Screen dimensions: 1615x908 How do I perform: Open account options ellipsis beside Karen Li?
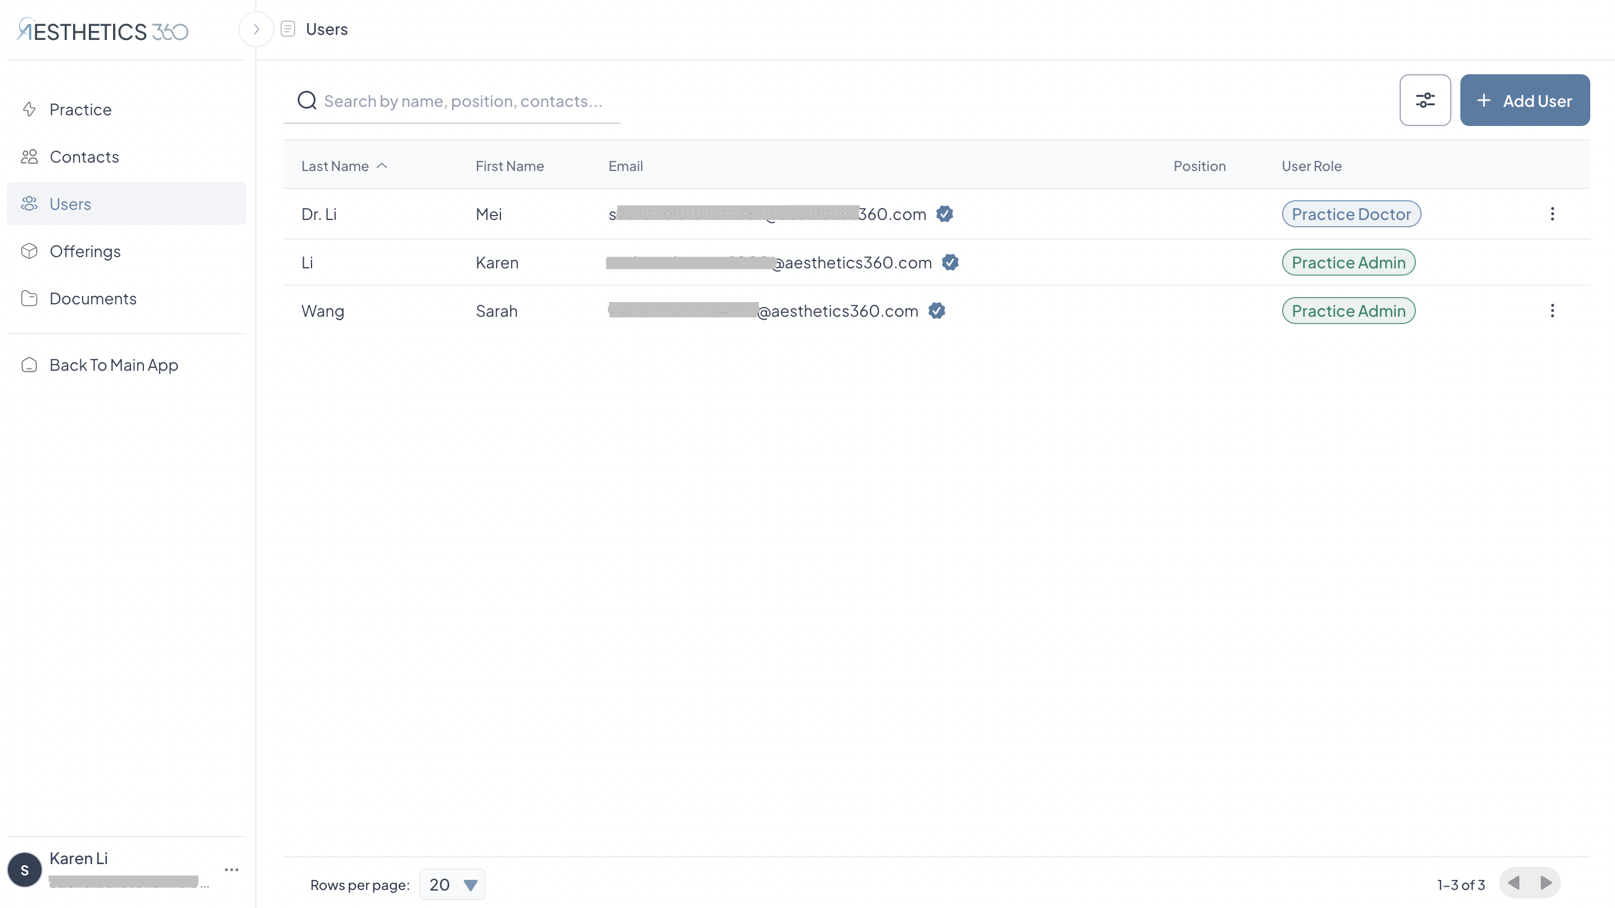[x=231, y=869]
